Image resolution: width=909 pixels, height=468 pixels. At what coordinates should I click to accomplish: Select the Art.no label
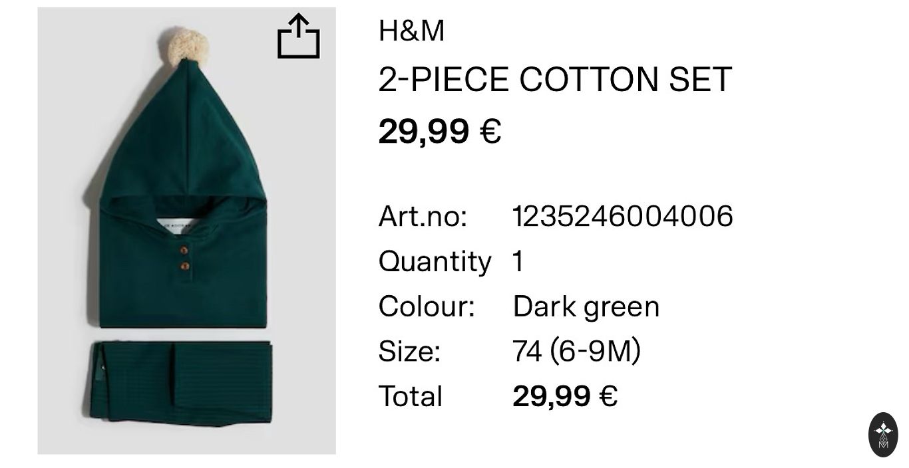tap(423, 217)
